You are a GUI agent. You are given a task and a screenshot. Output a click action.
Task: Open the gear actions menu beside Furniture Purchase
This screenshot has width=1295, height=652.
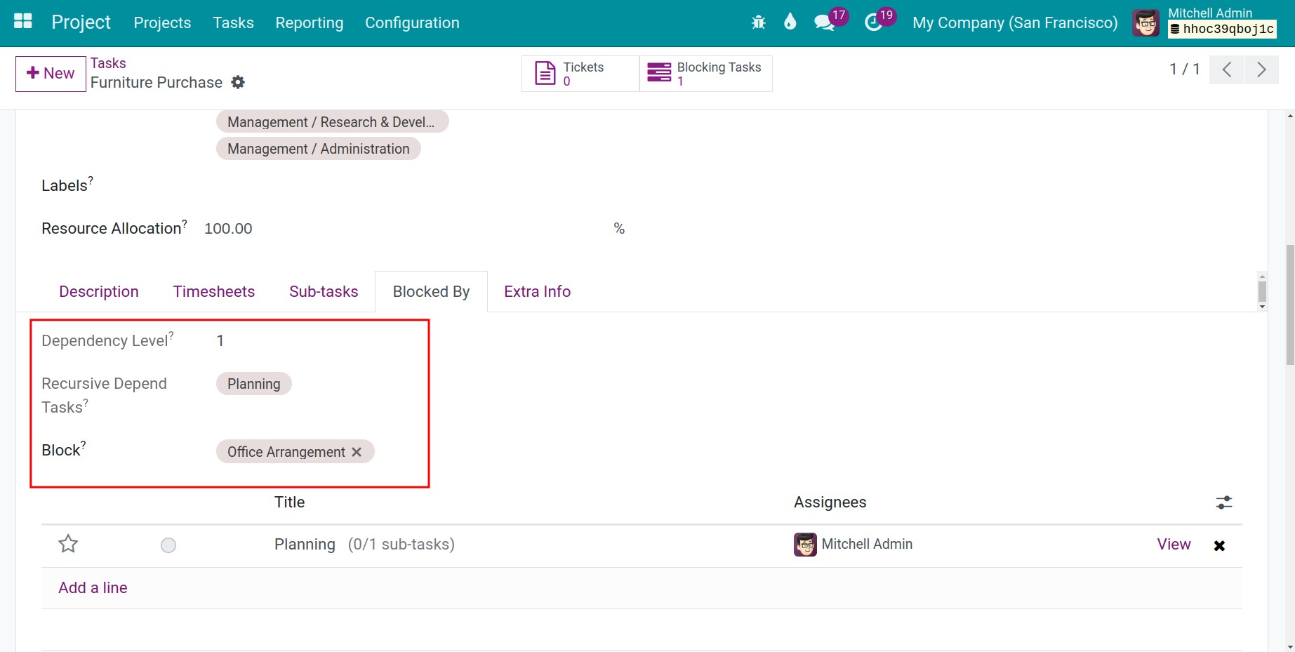click(x=238, y=82)
